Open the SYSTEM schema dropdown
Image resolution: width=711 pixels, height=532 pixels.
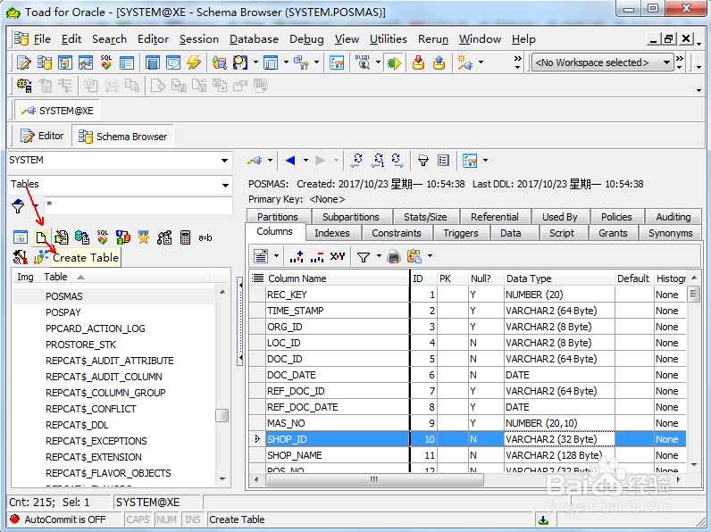coord(224,161)
